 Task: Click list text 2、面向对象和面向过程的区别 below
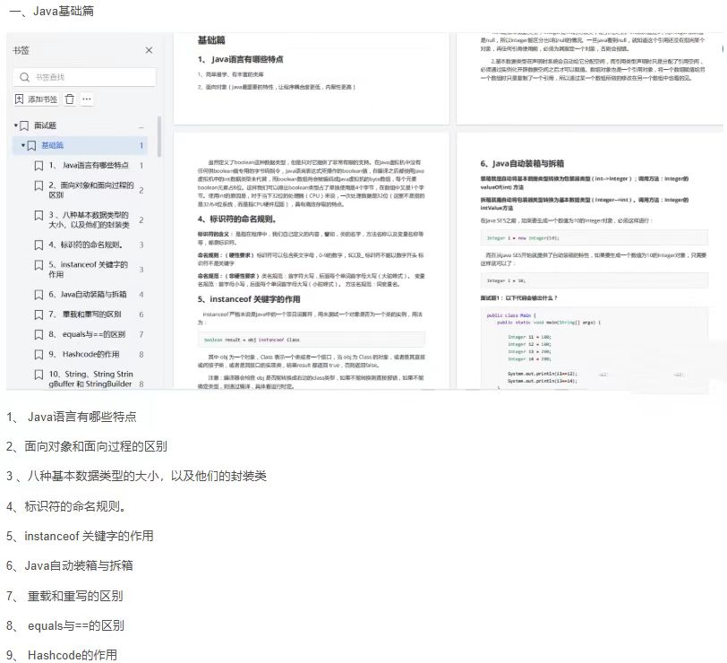click(x=87, y=446)
